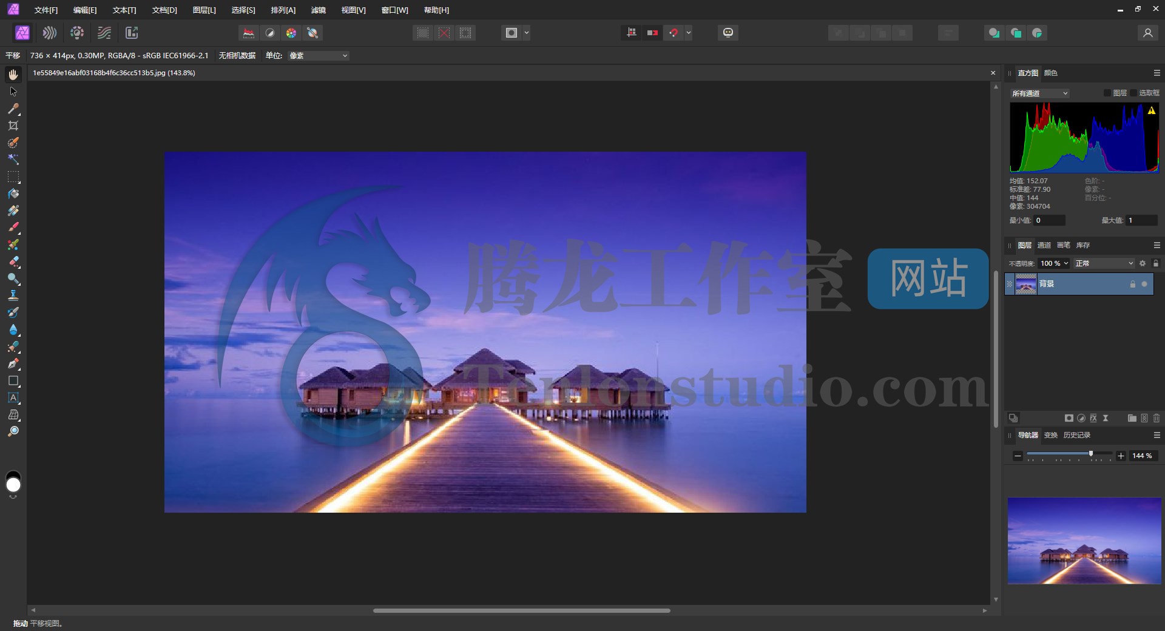Add layer effects with FX icon
The image size is (1165, 631).
(1093, 418)
